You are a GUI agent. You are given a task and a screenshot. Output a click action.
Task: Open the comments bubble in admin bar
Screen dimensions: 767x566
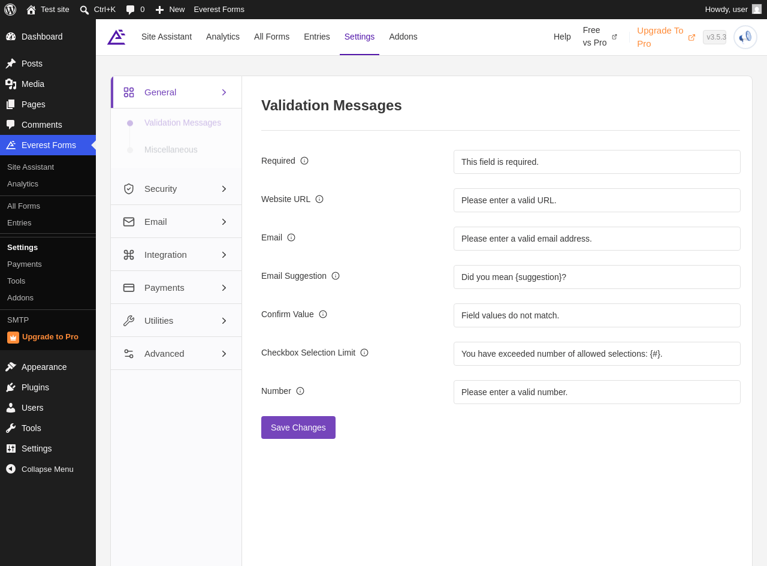(x=130, y=10)
